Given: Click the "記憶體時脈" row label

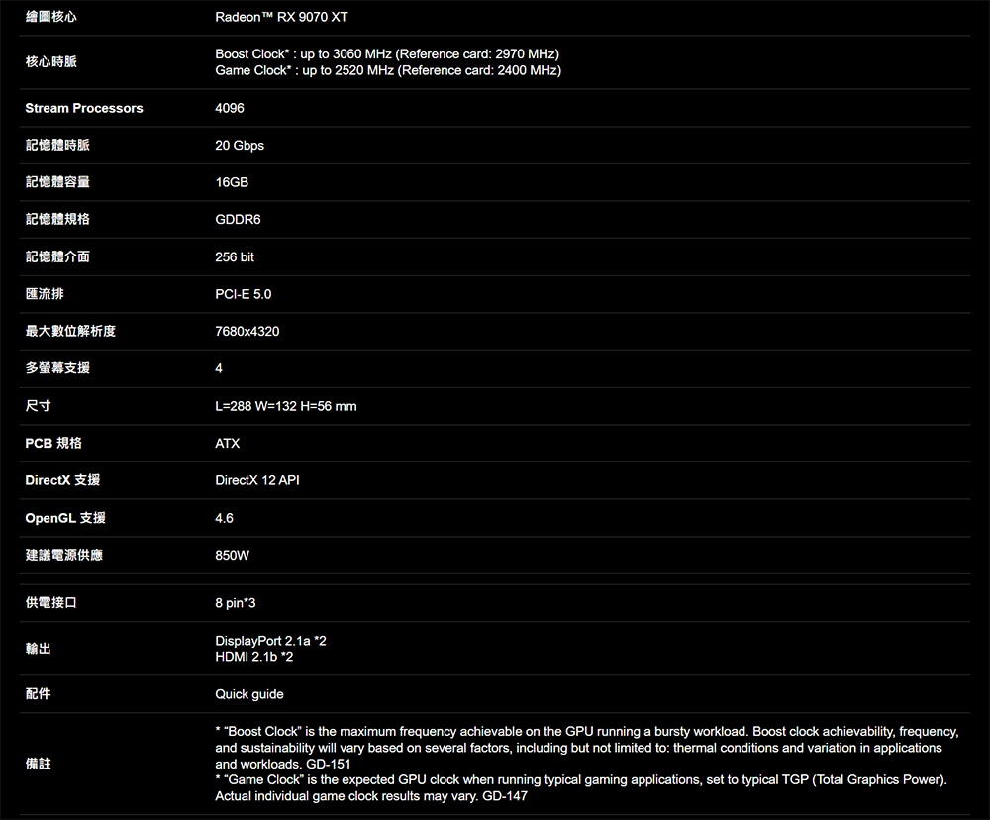Looking at the screenshot, I should [x=57, y=146].
